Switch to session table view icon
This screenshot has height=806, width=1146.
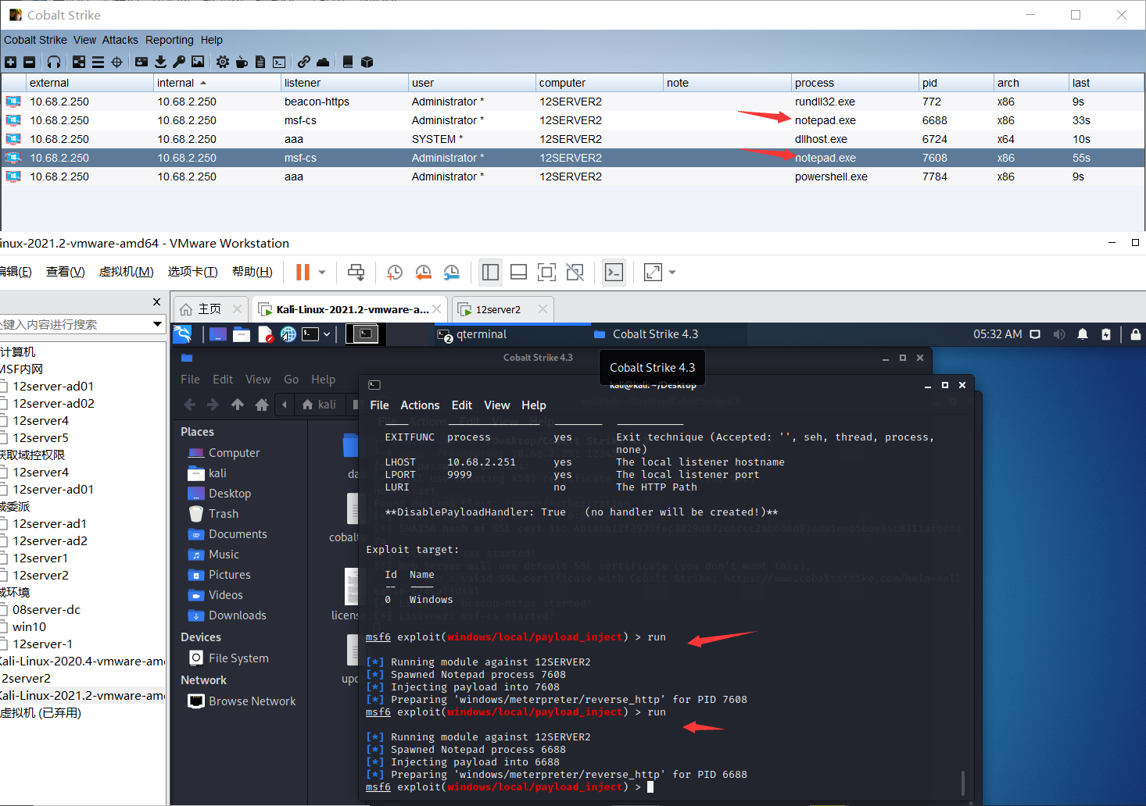(98, 62)
